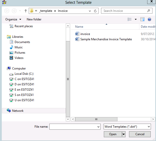This screenshot has width=156, height=141.
Task: Click the Open button
Action: [113, 134]
